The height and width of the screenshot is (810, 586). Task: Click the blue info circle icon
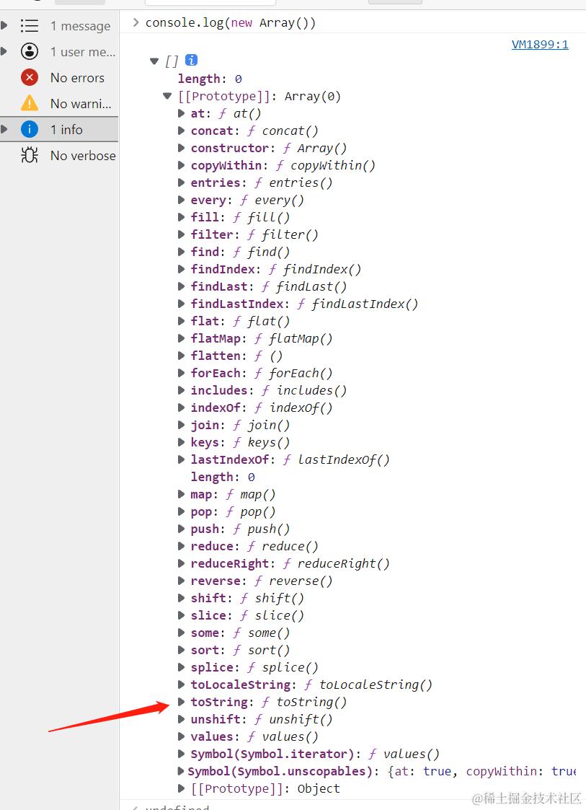29,129
